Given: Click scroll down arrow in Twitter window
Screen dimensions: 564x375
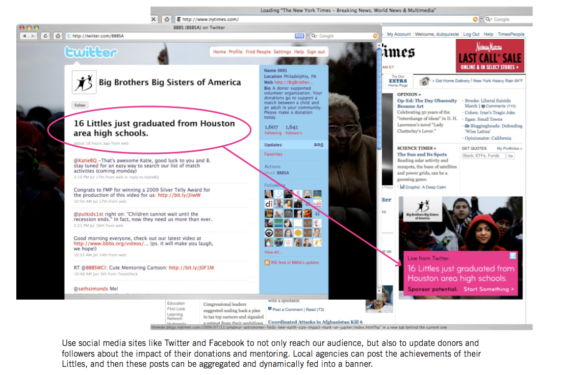Looking at the screenshot, I should point(379,290).
